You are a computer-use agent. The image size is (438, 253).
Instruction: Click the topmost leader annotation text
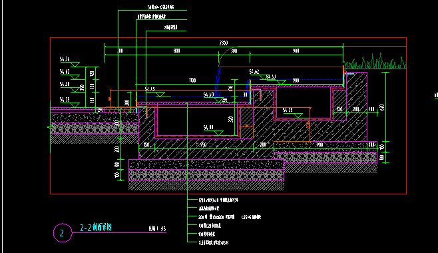160,7
